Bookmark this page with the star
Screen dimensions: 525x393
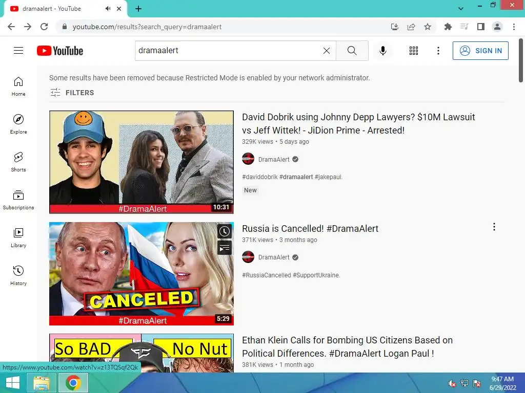coord(428,27)
